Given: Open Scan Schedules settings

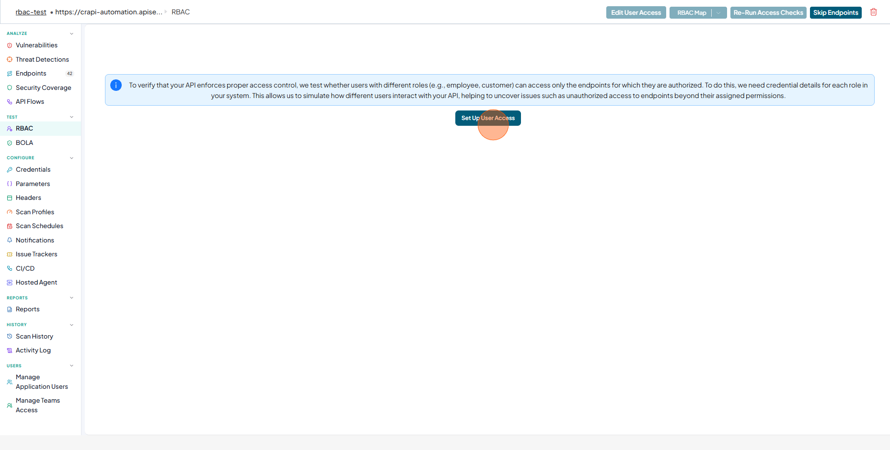Looking at the screenshot, I should coord(40,226).
